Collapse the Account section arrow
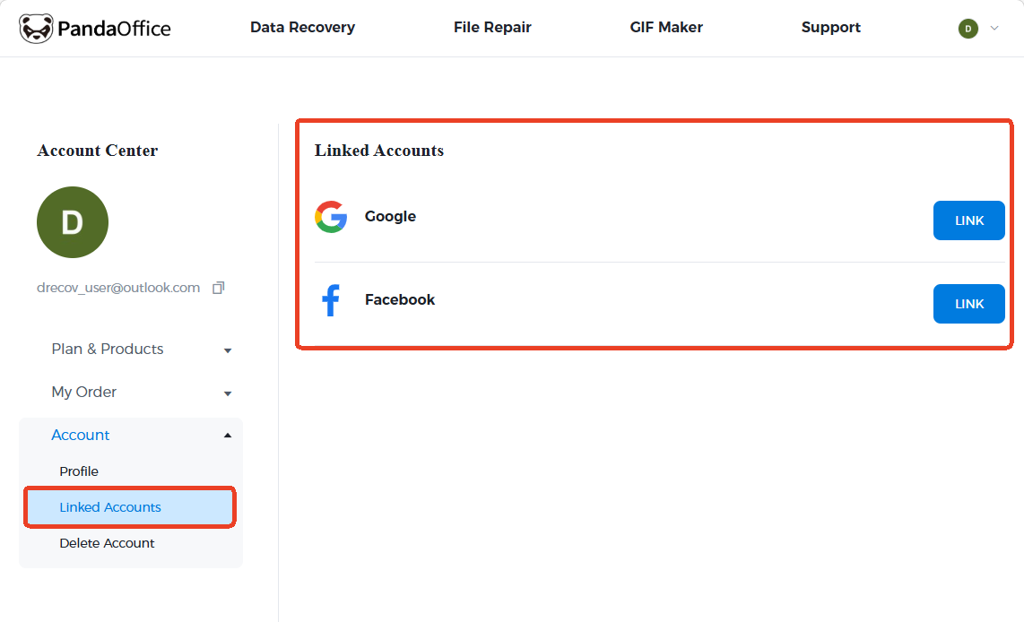The height and width of the screenshot is (622, 1024). [228, 436]
